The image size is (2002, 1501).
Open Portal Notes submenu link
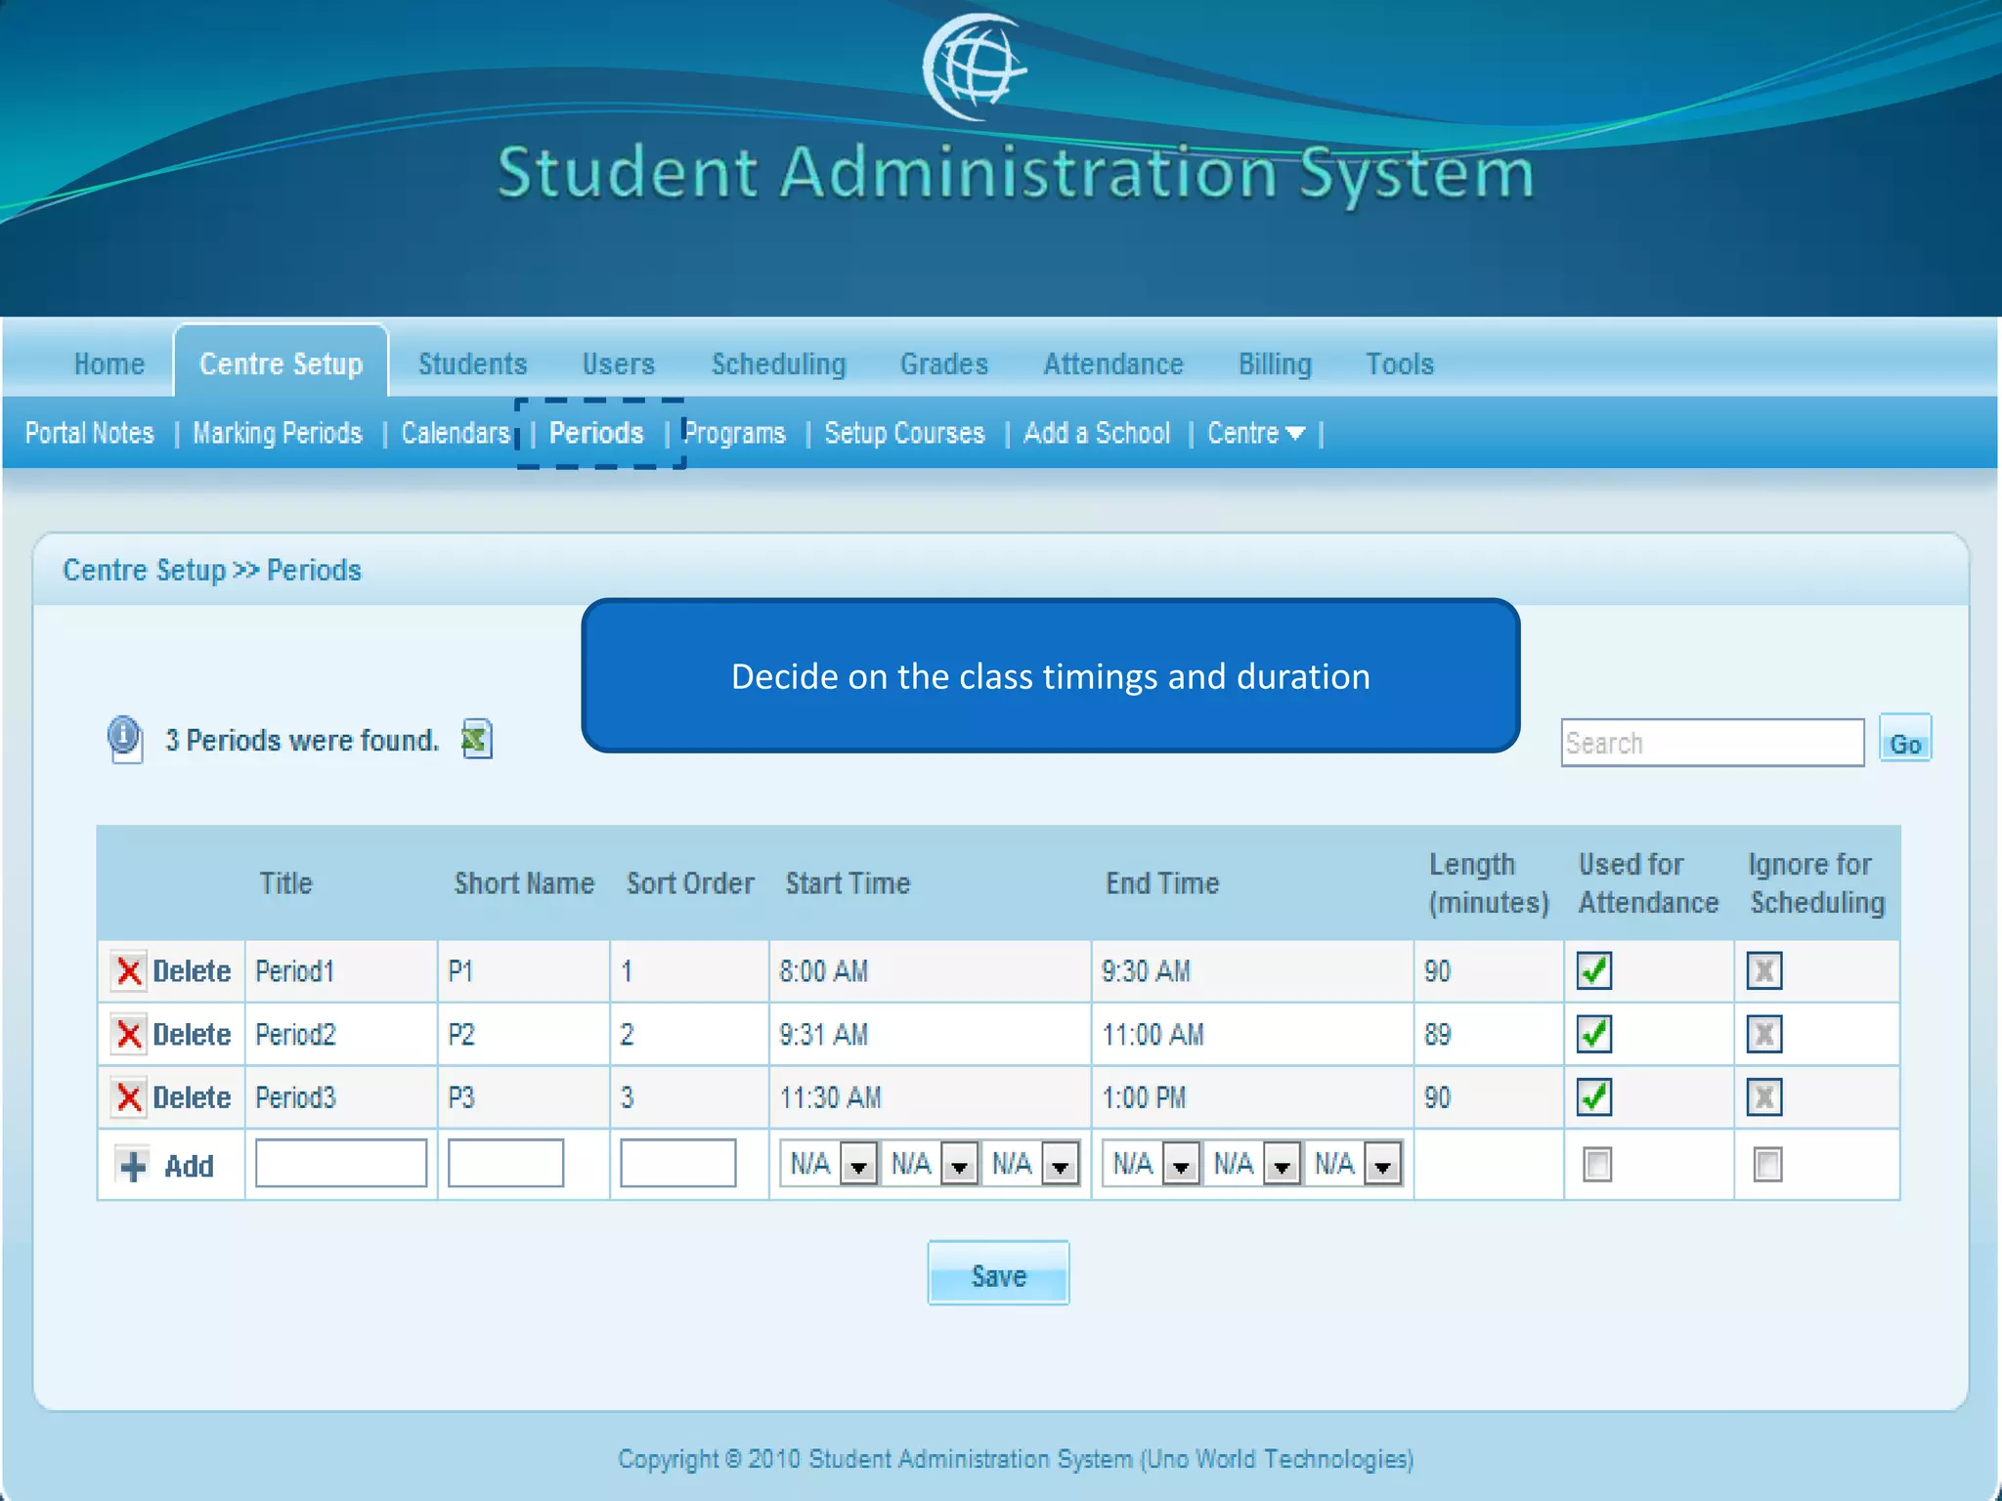pos(90,433)
